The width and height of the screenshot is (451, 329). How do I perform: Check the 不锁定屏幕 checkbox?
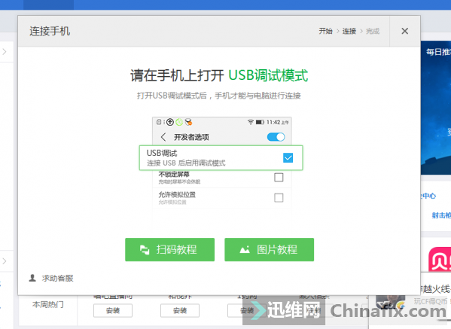pos(279,178)
